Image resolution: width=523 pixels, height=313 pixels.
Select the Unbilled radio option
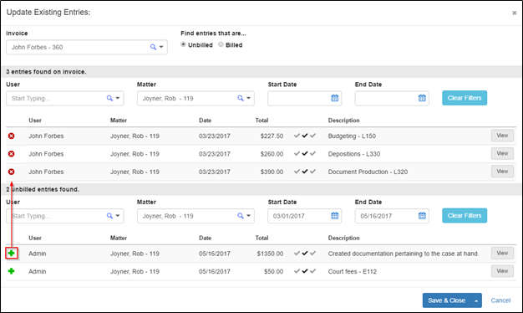(x=183, y=44)
